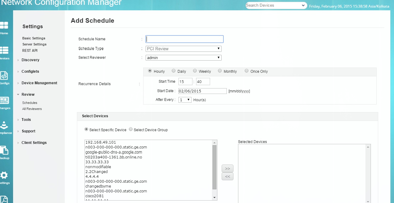Go to Schedules under Review
This screenshot has height=203, width=394.
pos(30,103)
